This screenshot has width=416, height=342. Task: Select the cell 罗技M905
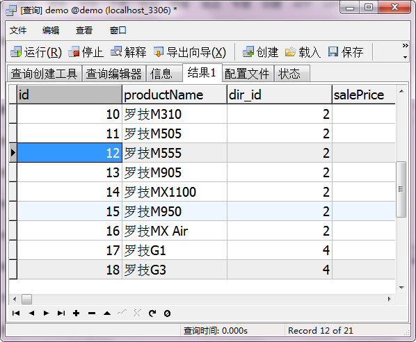click(x=175, y=172)
